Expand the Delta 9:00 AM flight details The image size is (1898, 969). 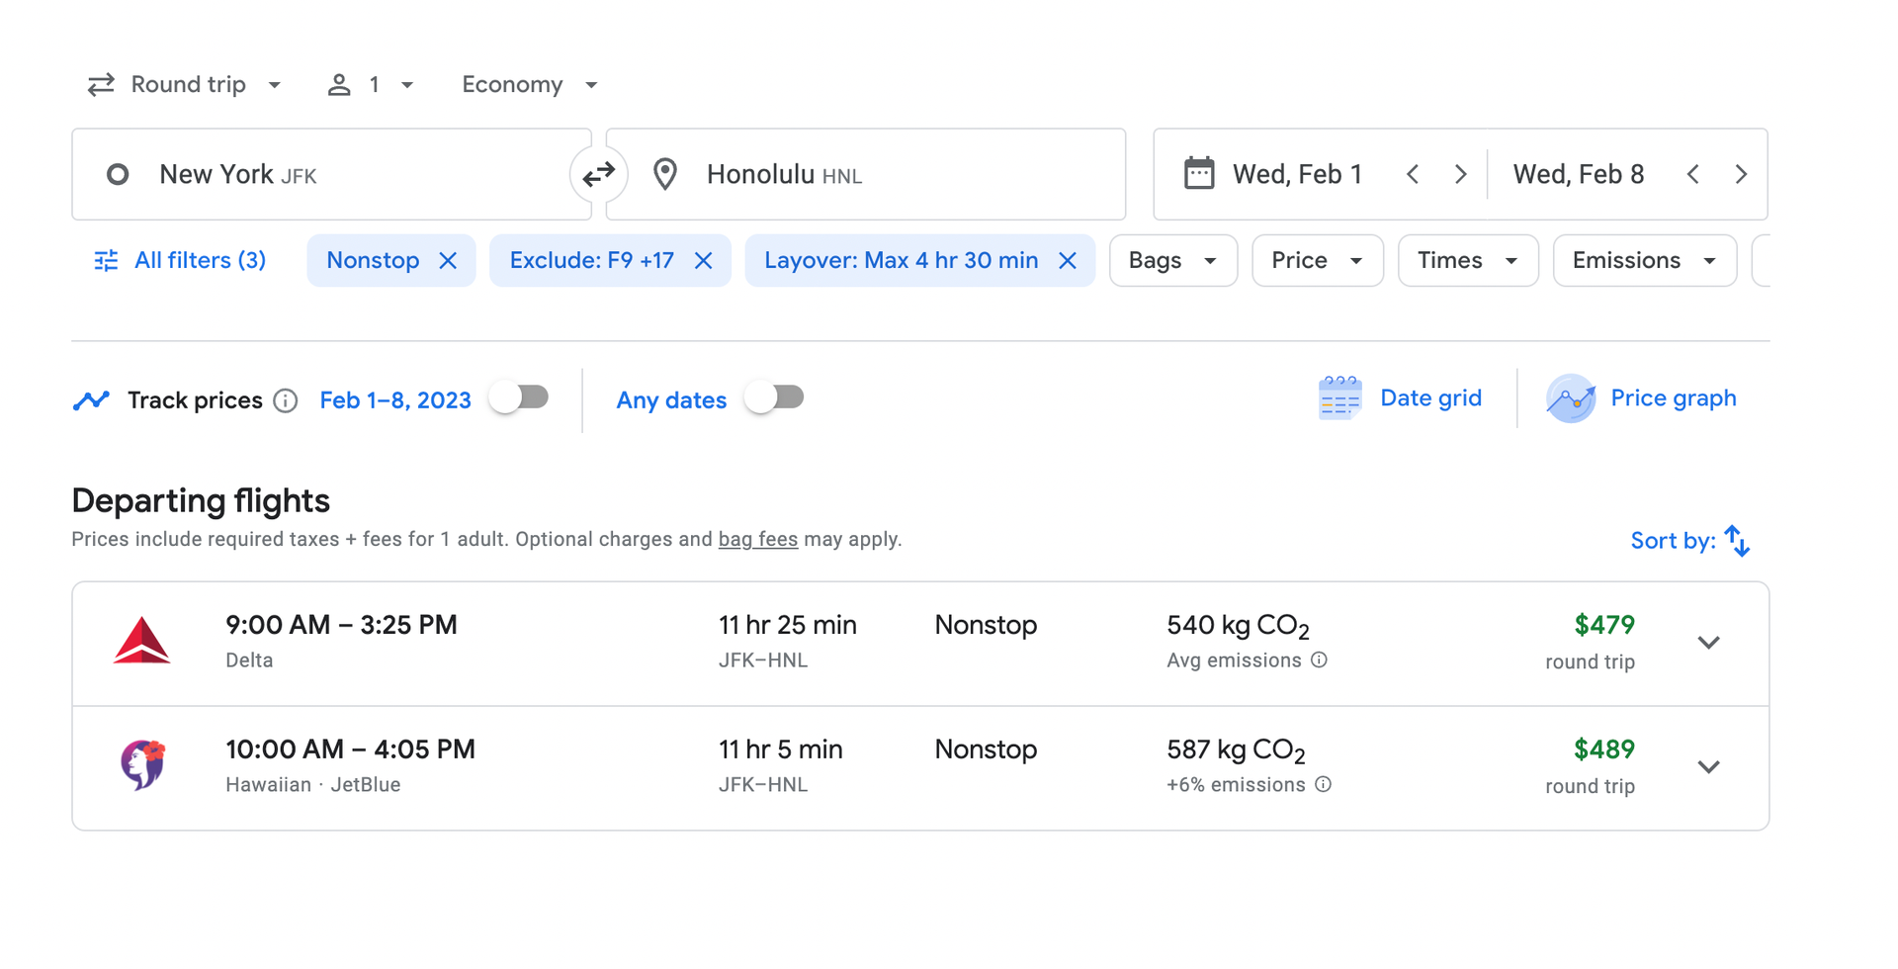click(x=1708, y=643)
